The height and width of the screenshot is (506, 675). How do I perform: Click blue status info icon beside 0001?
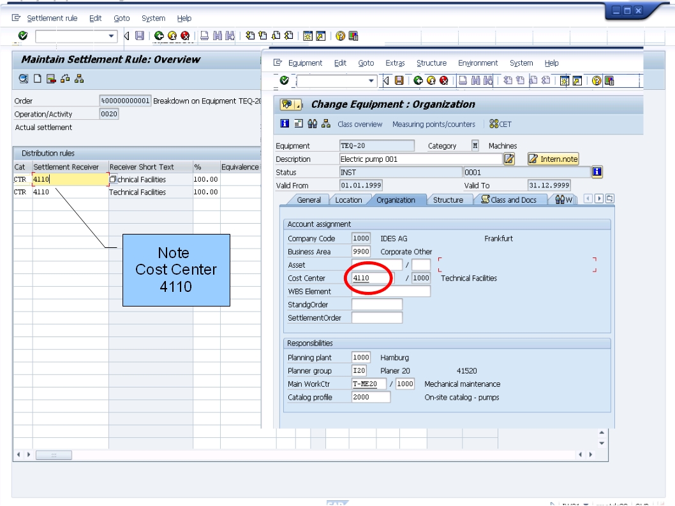(597, 172)
